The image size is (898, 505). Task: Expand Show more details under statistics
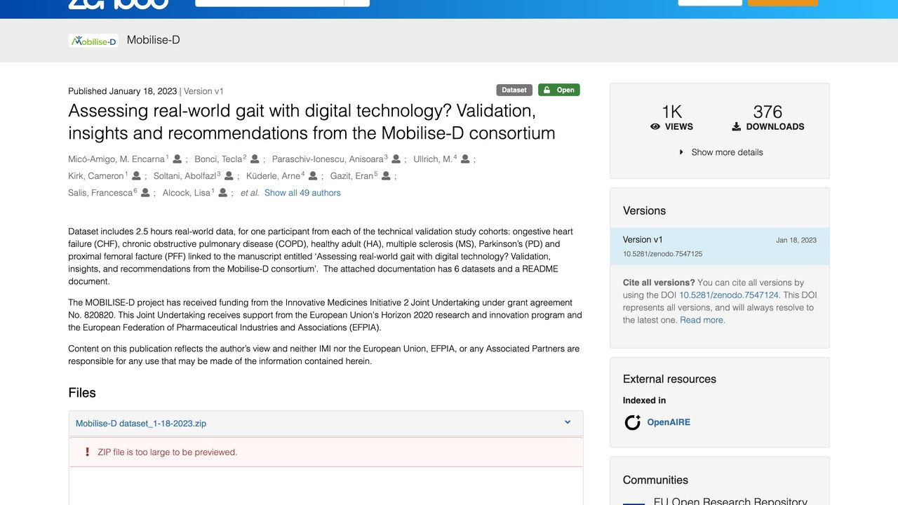click(x=721, y=152)
